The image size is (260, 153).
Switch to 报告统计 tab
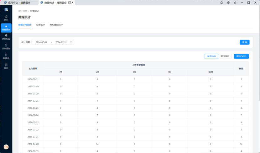click(40, 25)
